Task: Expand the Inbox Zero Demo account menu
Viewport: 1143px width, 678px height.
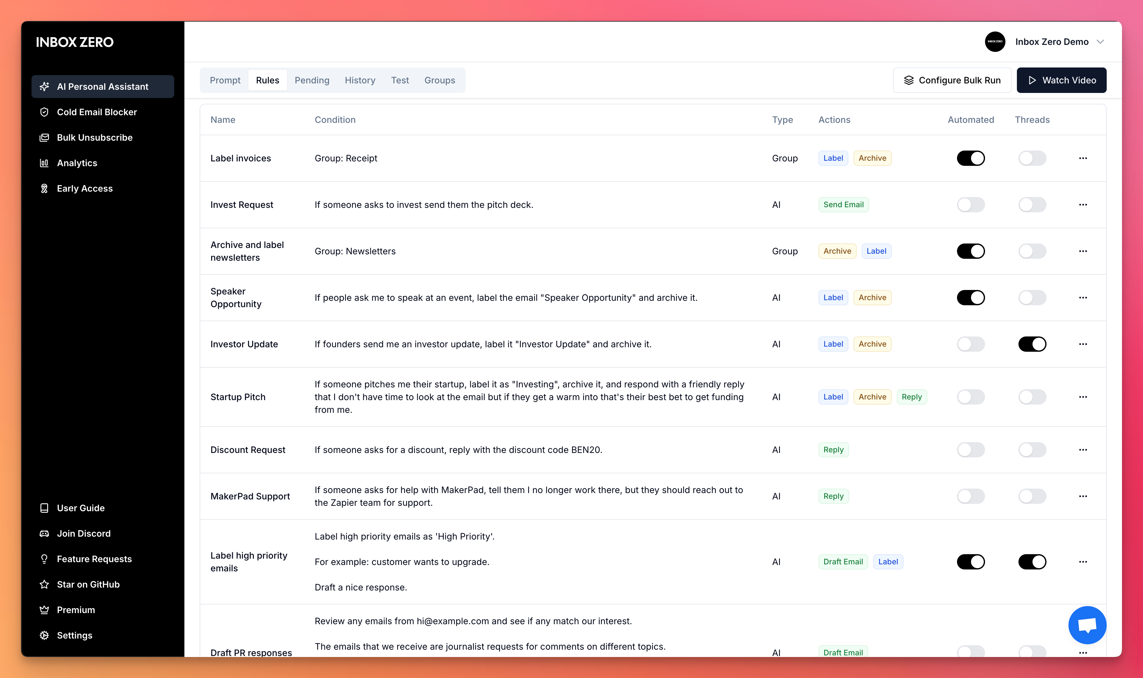Action: (x=1100, y=42)
